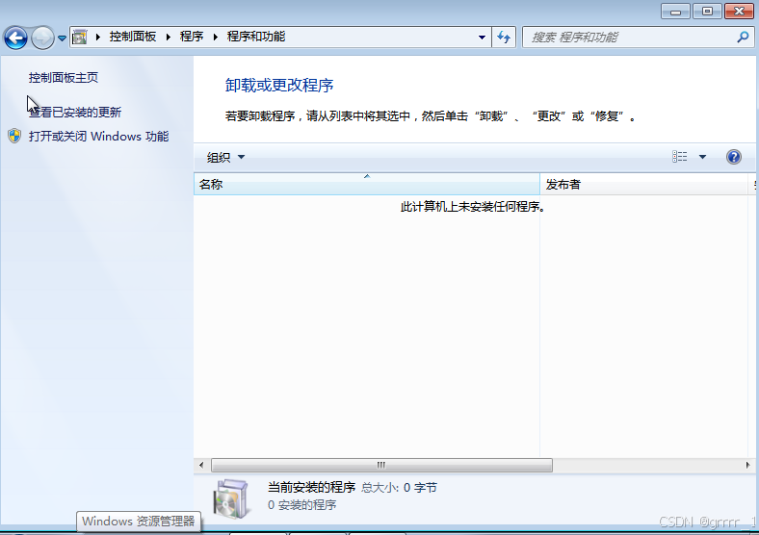
Task: Sort by the 名称 column header
Action: point(367,185)
